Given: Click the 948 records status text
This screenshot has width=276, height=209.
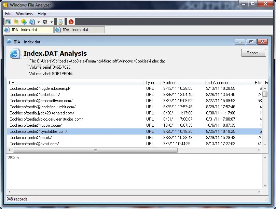Looking at the screenshot, I should [x=17, y=199].
